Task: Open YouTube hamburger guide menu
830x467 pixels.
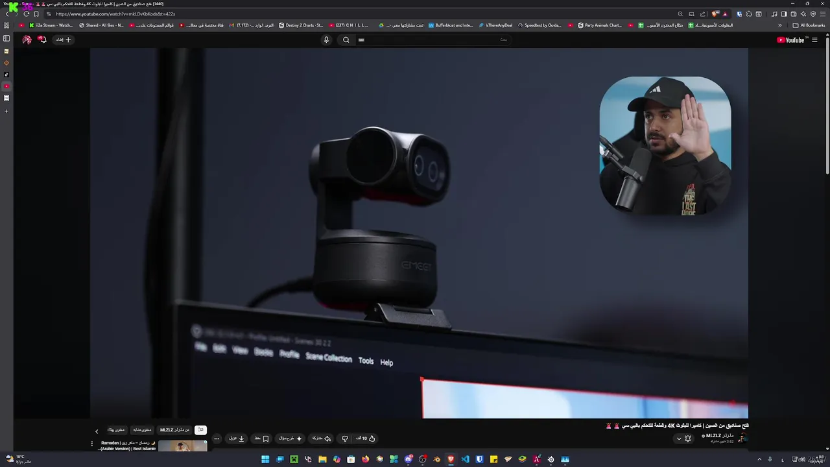Action: tap(814, 40)
